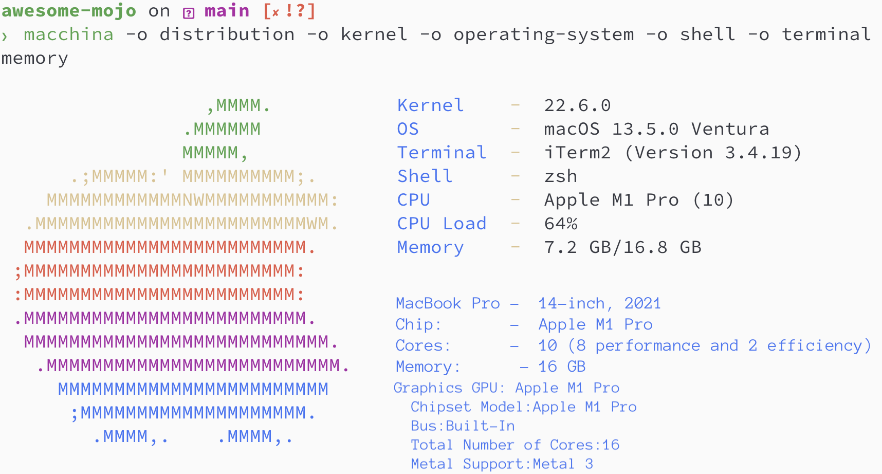This screenshot has height=474, width=882.
Task: Click the prompt chevron before macchina
Action: click(5, 35)
